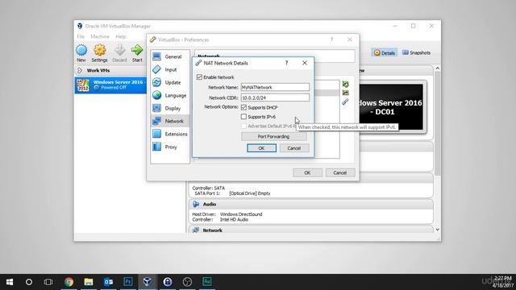
Task: Click the Network section icon in details
Action: 196,230
